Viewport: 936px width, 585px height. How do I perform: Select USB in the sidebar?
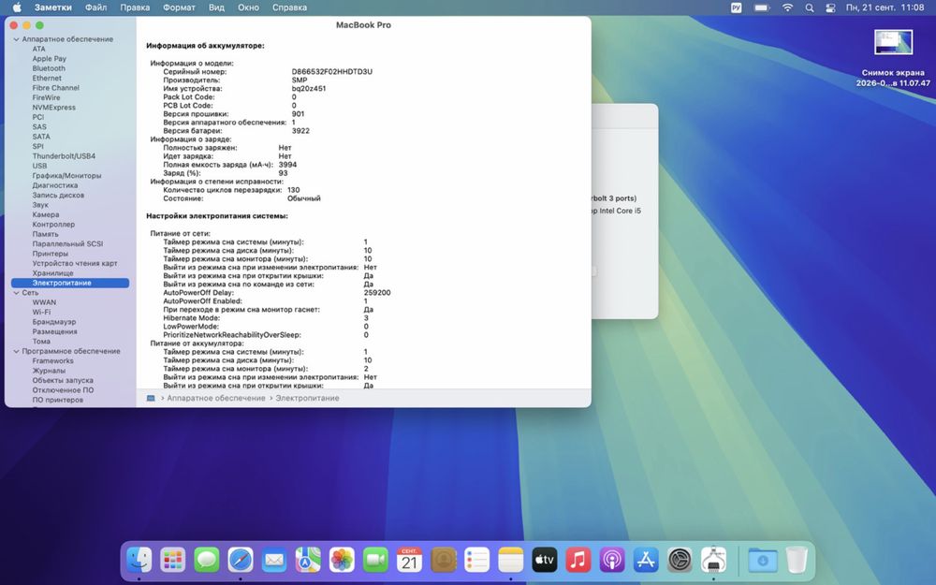(x=39, y=166)
